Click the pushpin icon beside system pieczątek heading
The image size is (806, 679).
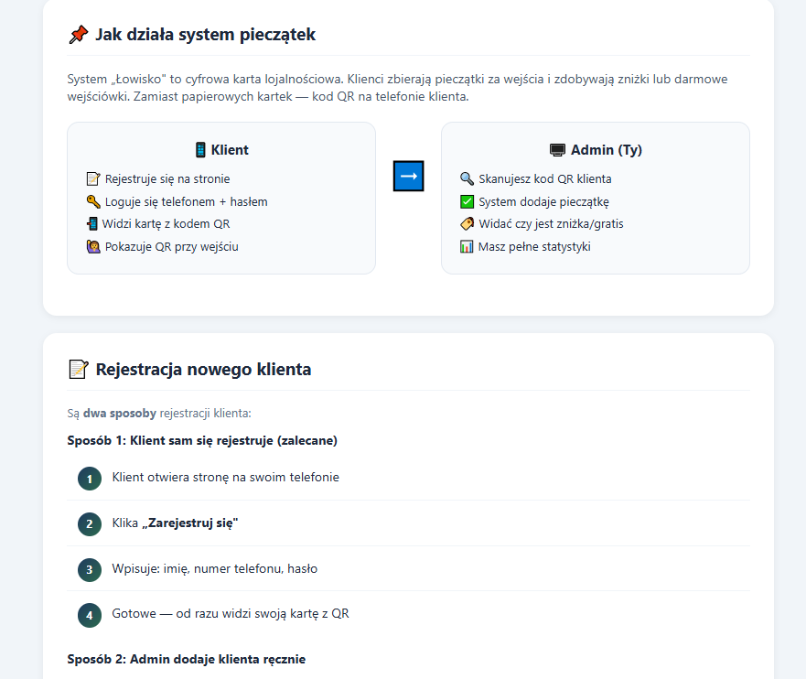pos(79,35)
